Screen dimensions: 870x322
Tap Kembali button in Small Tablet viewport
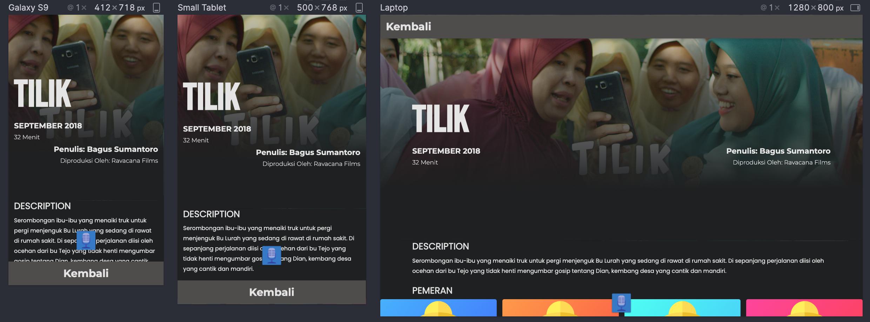click(x=272, y=292)
